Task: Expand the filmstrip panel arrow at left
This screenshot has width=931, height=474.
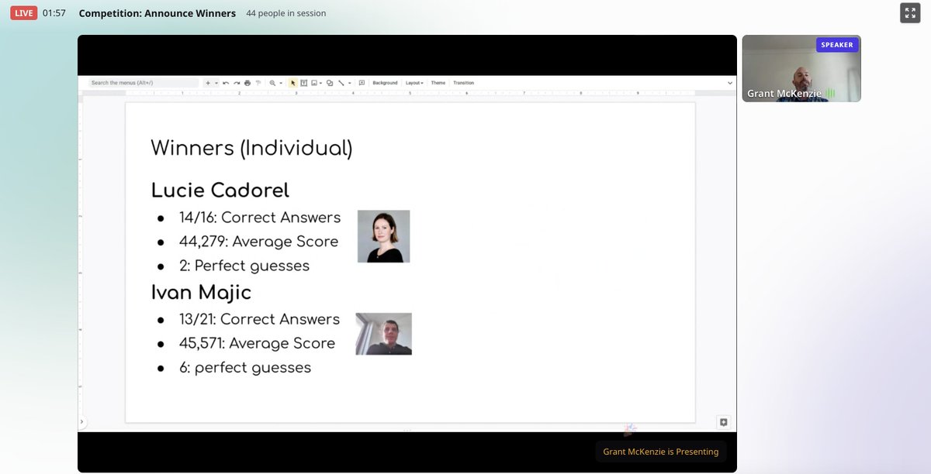Action: pyautogui.click(x=81, y=422)
